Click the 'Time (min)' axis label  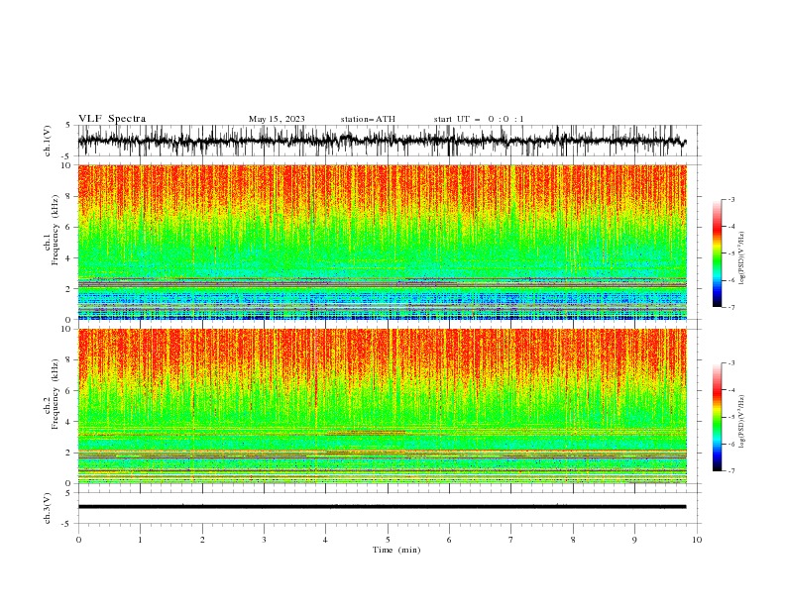[396, 550]
